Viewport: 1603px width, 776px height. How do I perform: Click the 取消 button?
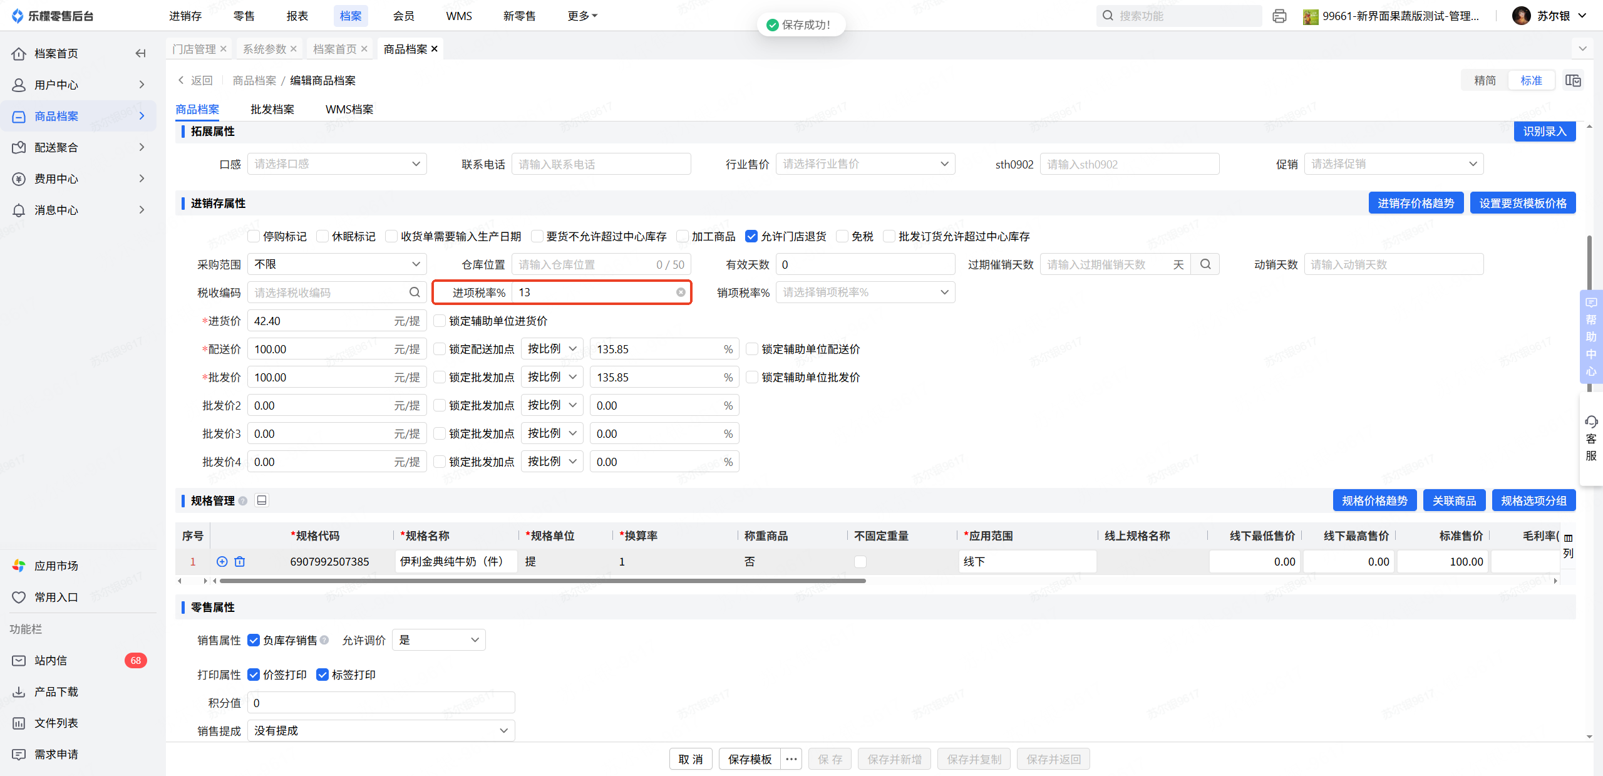pos(691,759)
